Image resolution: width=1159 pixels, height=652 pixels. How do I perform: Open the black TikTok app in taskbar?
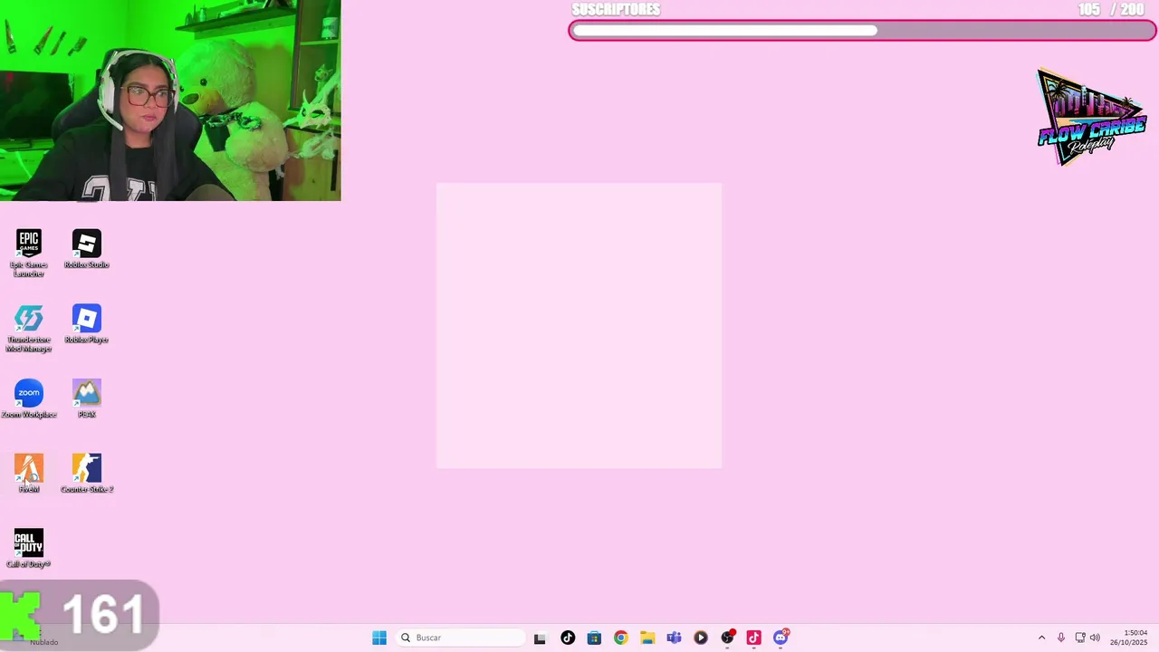point(568,638)
